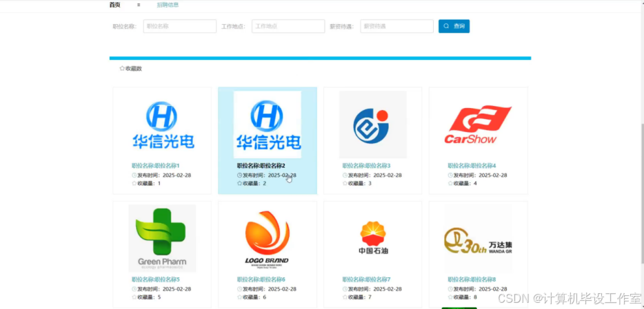Click the clock icon on 职位名称5 card
The height and width of the screenshot is (309, 644).
(134, 289)
